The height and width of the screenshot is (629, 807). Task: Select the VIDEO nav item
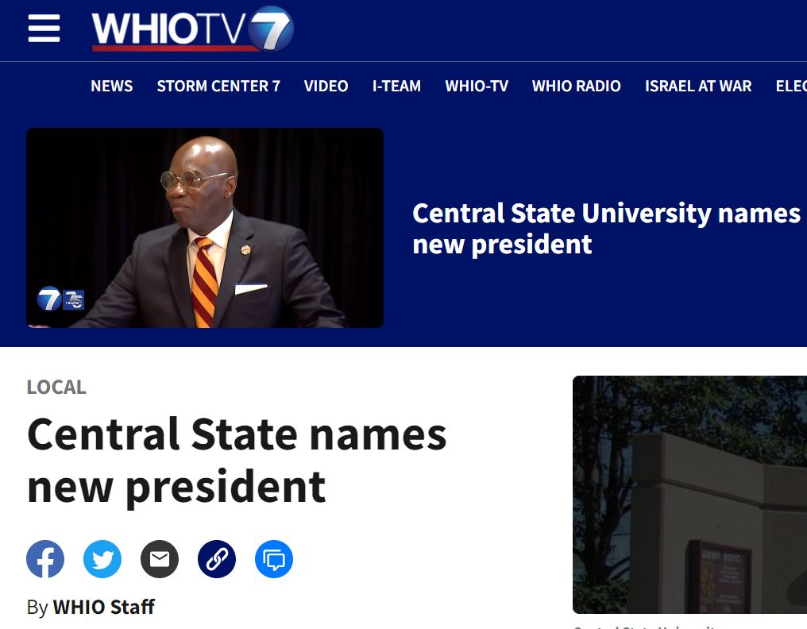pyautogui.click(x=326, y=86)
